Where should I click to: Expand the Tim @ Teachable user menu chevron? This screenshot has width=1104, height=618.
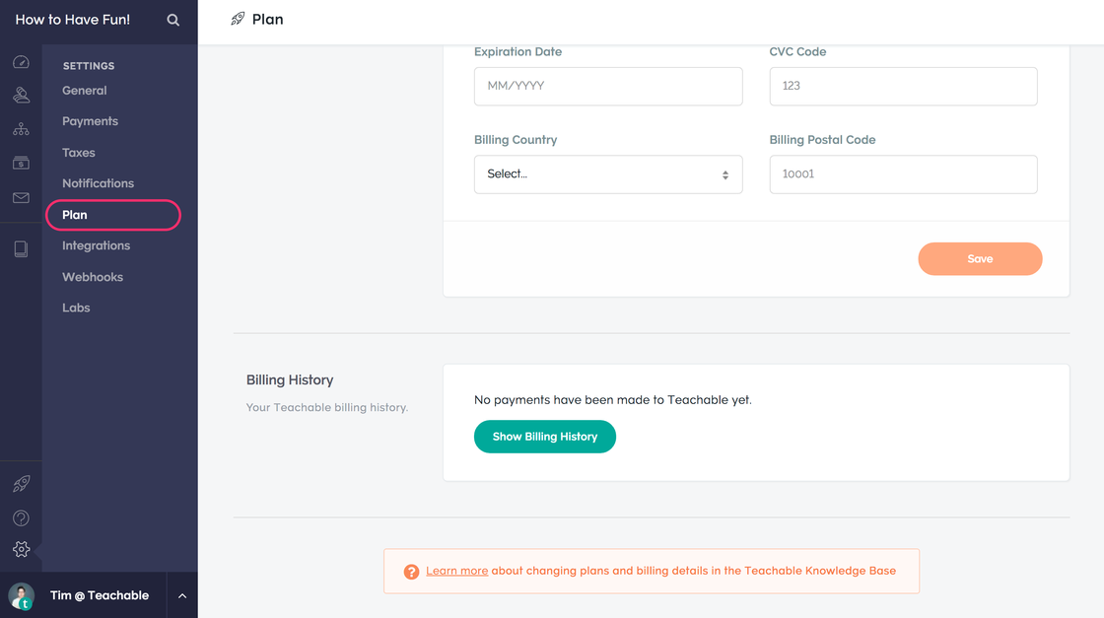182,595
